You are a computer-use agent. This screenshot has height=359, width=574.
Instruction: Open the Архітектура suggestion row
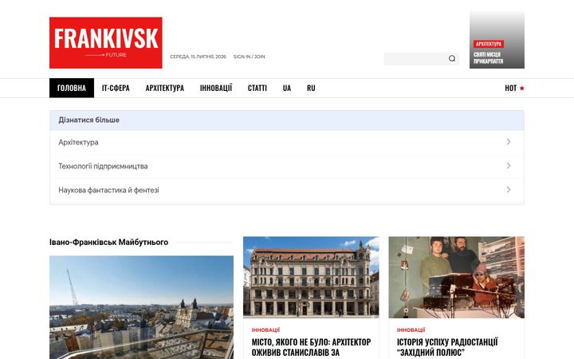tap(287, 142)
